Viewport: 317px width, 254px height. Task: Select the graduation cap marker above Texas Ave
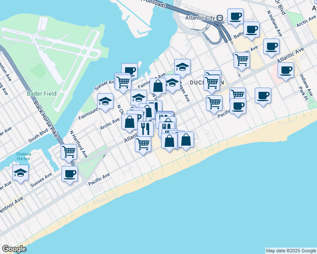(172, 83)
